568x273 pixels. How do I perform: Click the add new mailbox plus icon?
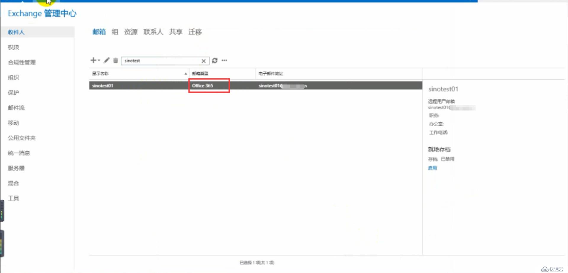tap(93, 60)
